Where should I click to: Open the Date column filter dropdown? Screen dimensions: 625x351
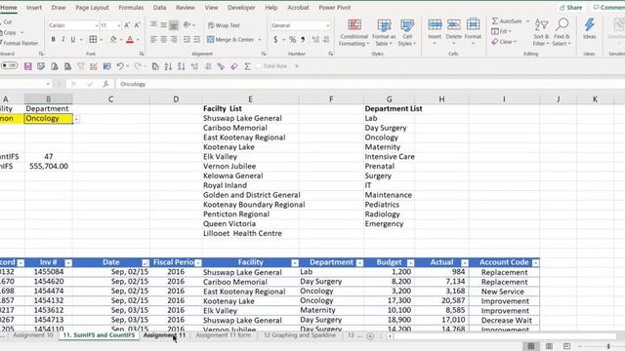146,262
